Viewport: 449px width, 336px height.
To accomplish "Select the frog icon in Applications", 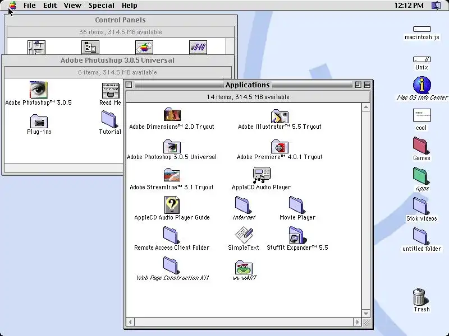I will (244, 268).
